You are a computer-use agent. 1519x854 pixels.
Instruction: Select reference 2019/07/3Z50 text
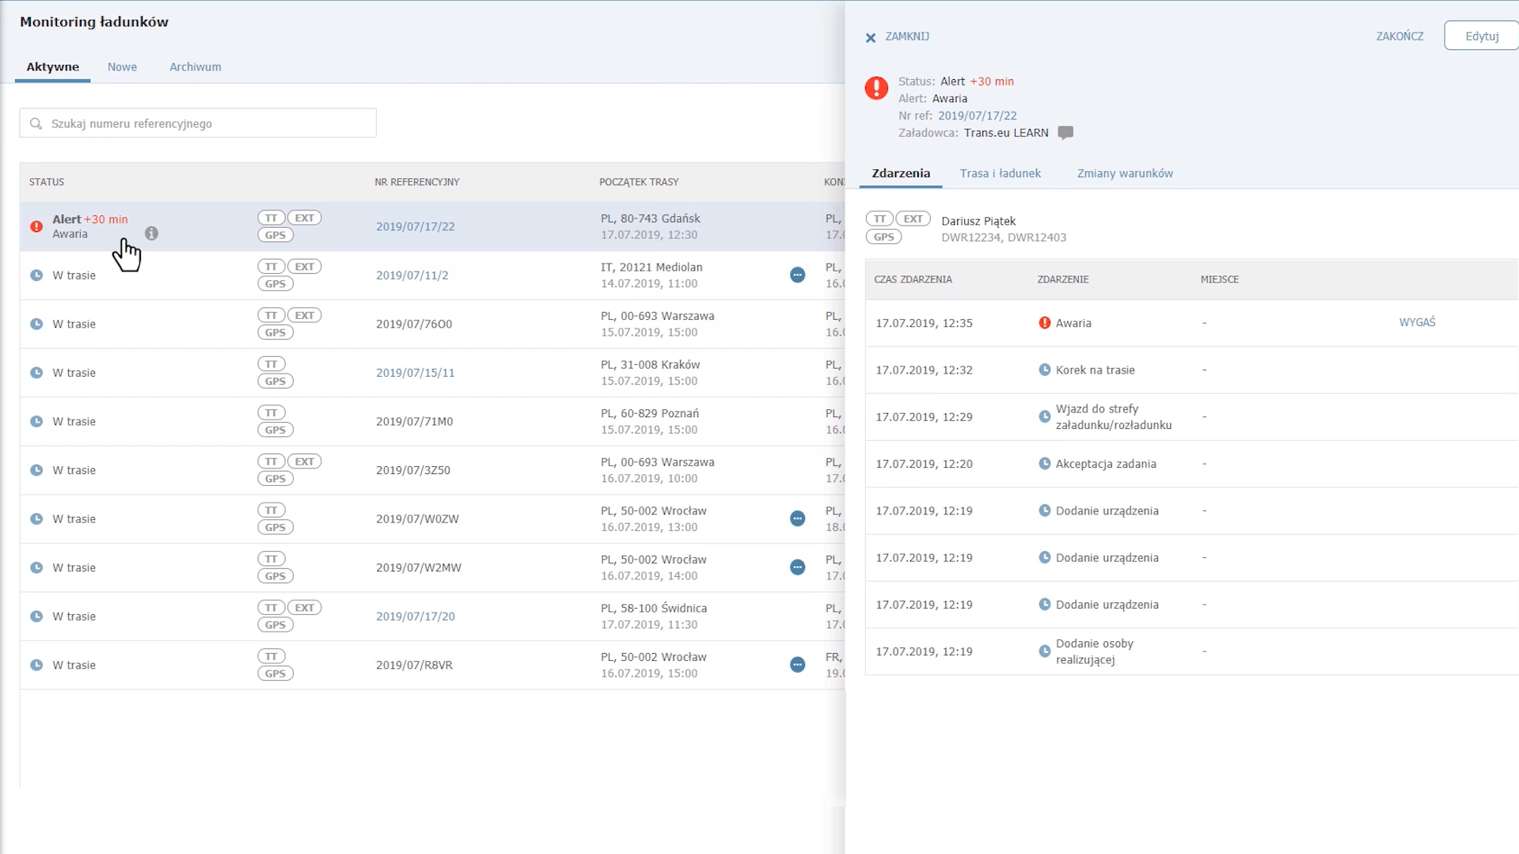point(413,470)
